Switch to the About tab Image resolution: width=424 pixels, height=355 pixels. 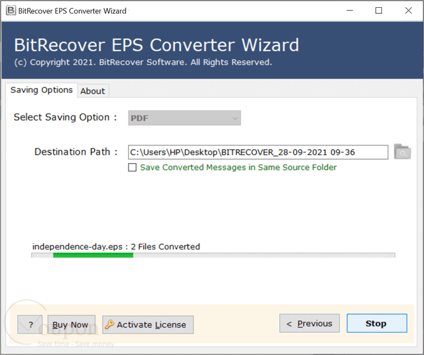(93, 91)
